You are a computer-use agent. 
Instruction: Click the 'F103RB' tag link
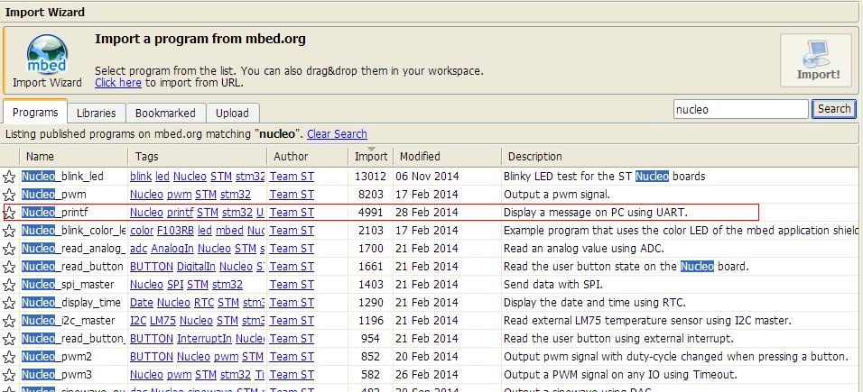coord(177,231)
